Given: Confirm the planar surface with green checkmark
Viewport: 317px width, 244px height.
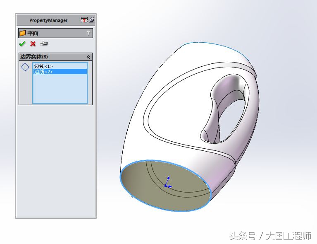Looking at the screenshot, I should click(22, 43).
